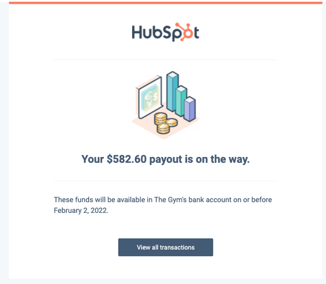The image size is (326, 284).
Task: Click the euro symbol in framed picture
Action: pos(148,97)
